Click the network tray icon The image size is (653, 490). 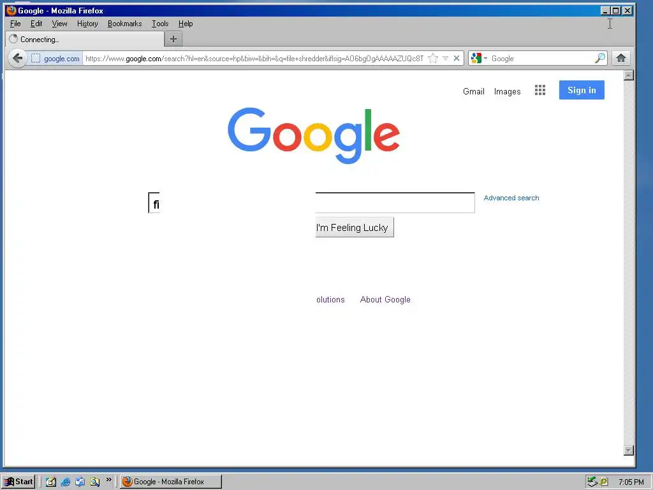click(592, 482)
